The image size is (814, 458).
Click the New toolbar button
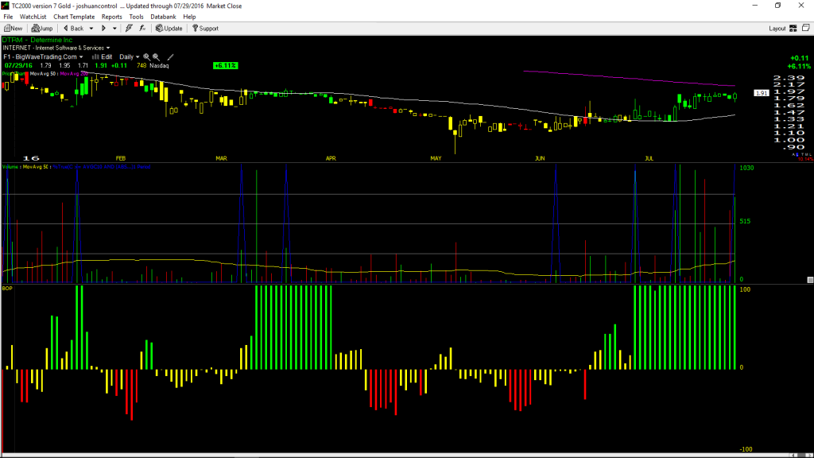click(13, 29)
